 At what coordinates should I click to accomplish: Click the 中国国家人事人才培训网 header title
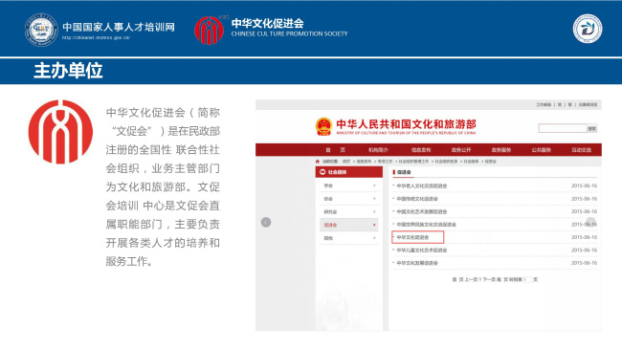119,27
